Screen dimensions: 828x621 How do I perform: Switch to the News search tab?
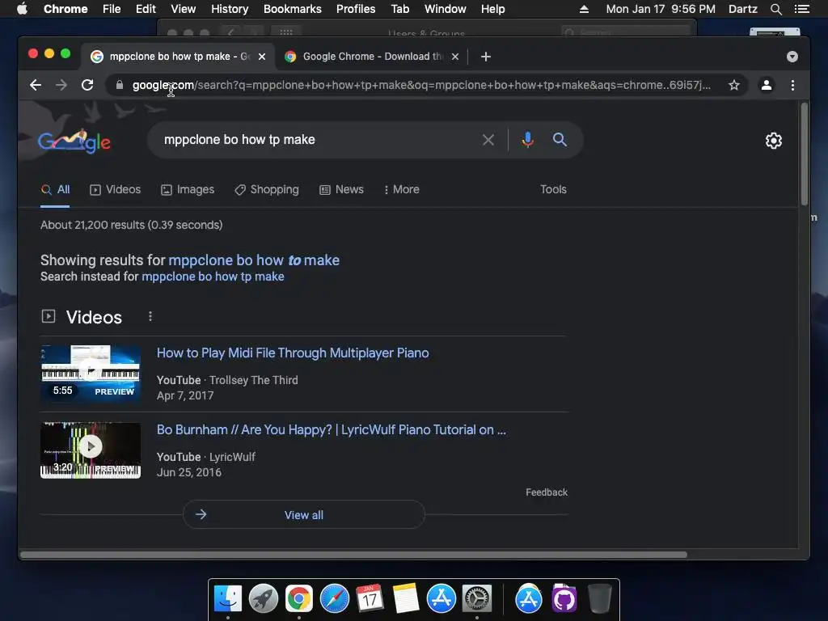[x=342, y=189]
